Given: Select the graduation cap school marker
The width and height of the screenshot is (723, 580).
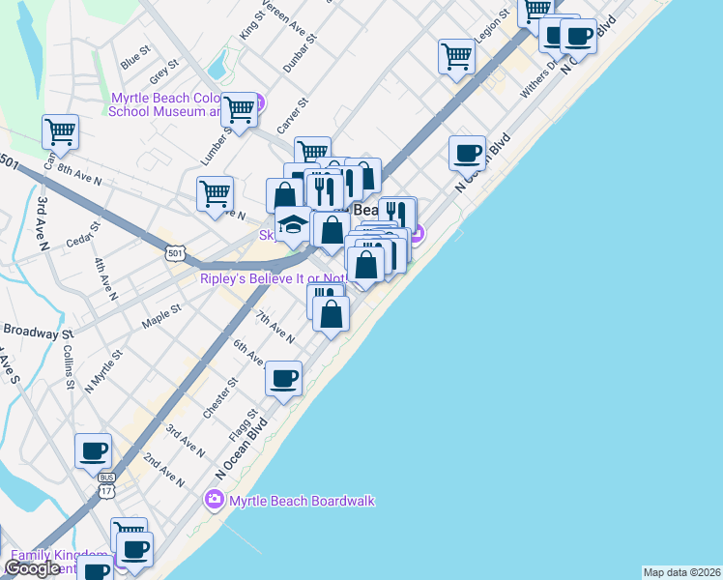Looking at the screenshot, I should (293, 225).
